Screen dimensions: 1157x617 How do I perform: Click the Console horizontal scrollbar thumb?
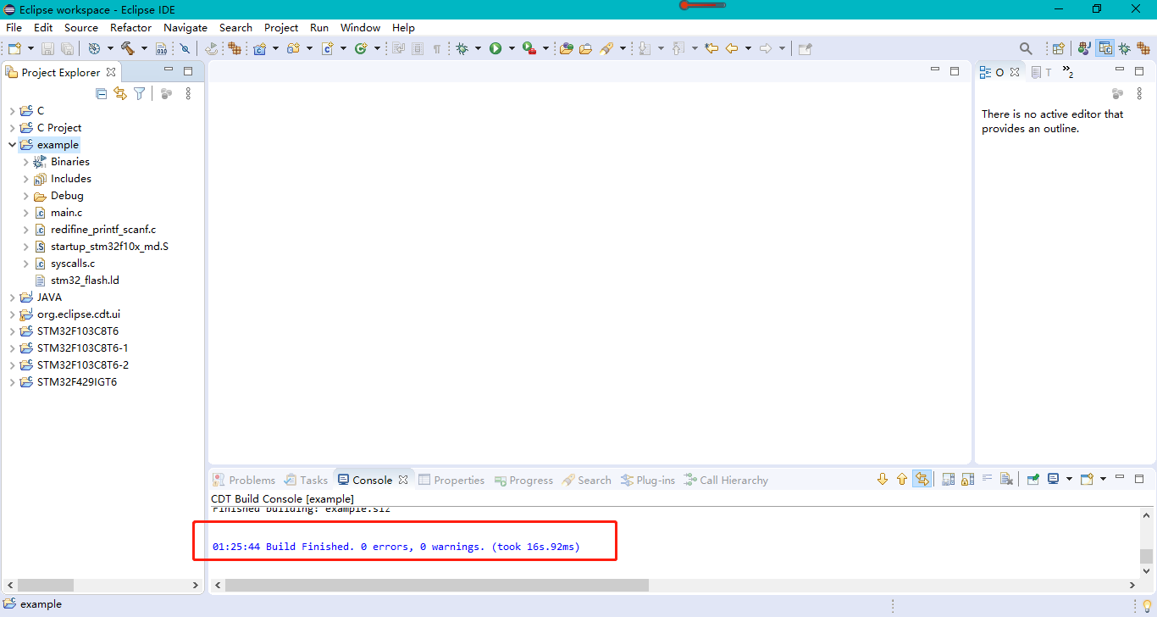[x=437, y=585]
